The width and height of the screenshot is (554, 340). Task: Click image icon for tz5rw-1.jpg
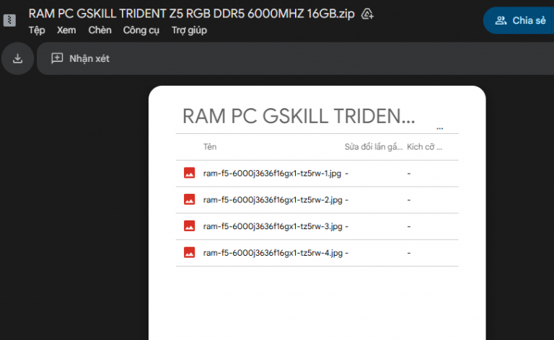190,173
